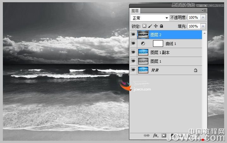Open the new adjustment layer half-circle icon
The image size is (227, 143).
click(172, 135)
